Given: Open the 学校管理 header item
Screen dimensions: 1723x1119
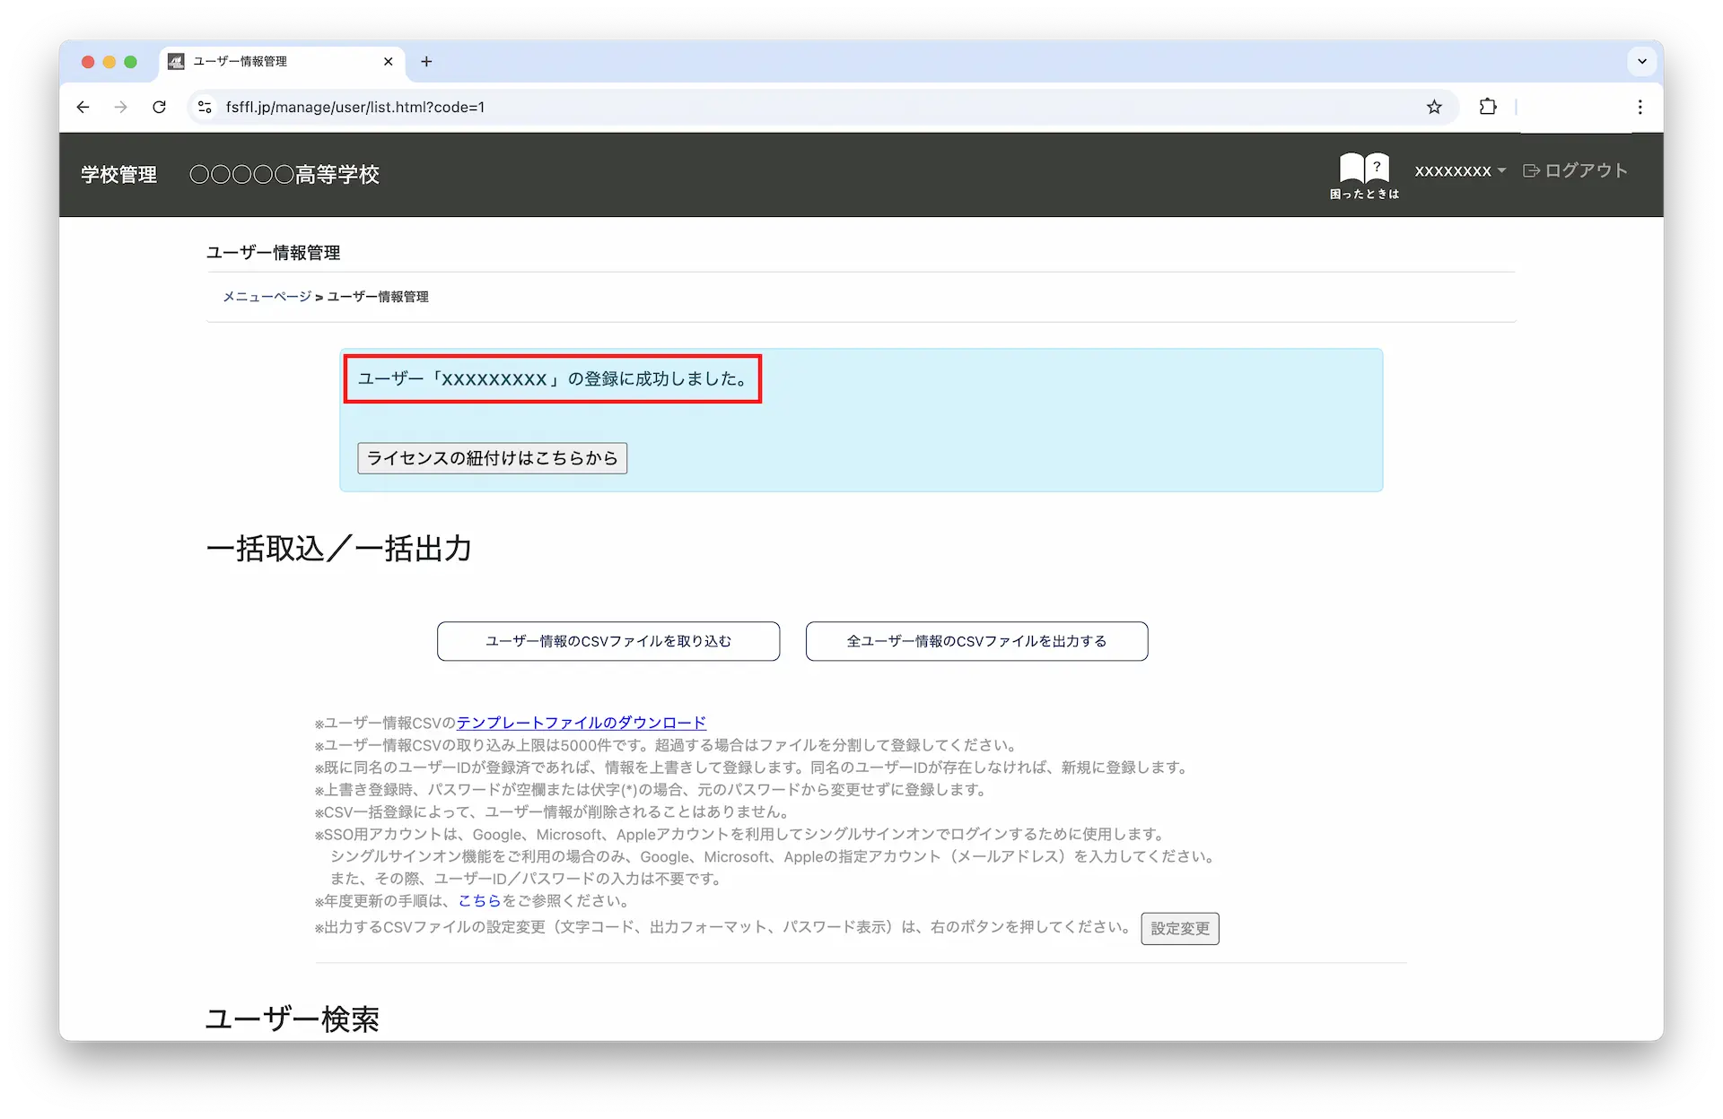Looking at the screenshot, I should coord(118,175).
